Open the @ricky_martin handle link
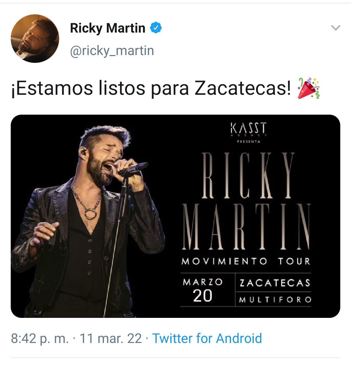 pyautogui.click(x=112, y=50)
